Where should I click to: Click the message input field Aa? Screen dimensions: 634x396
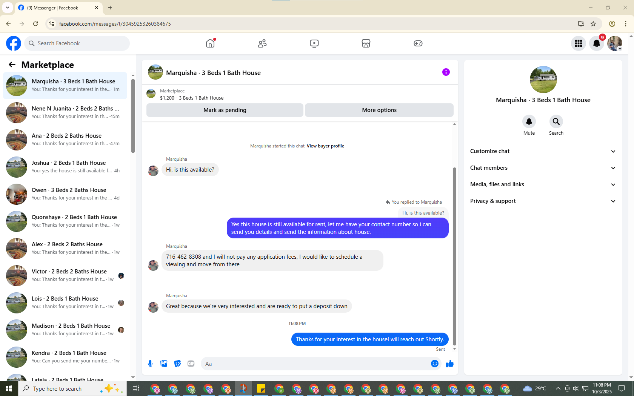tap(316, 364)
